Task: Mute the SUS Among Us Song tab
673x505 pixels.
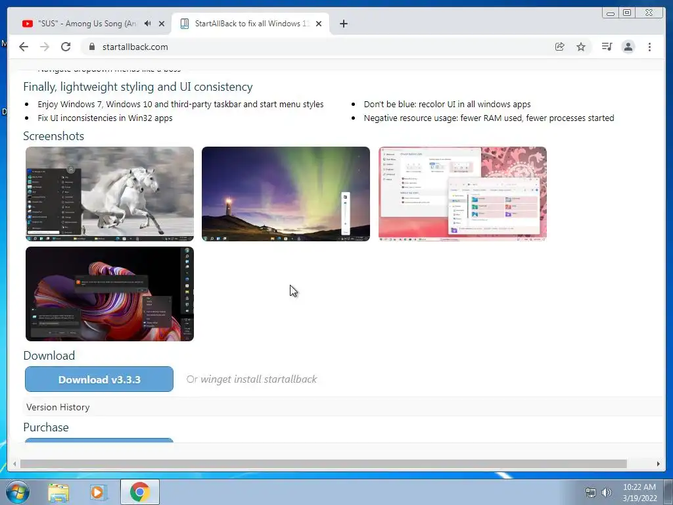Action: (x=148, y=24)
